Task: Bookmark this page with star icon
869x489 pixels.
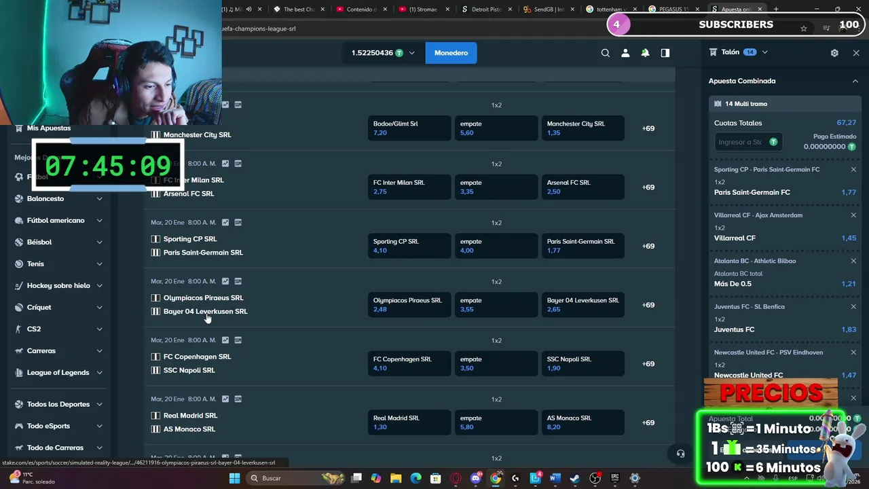Action: tap(804, 29)
